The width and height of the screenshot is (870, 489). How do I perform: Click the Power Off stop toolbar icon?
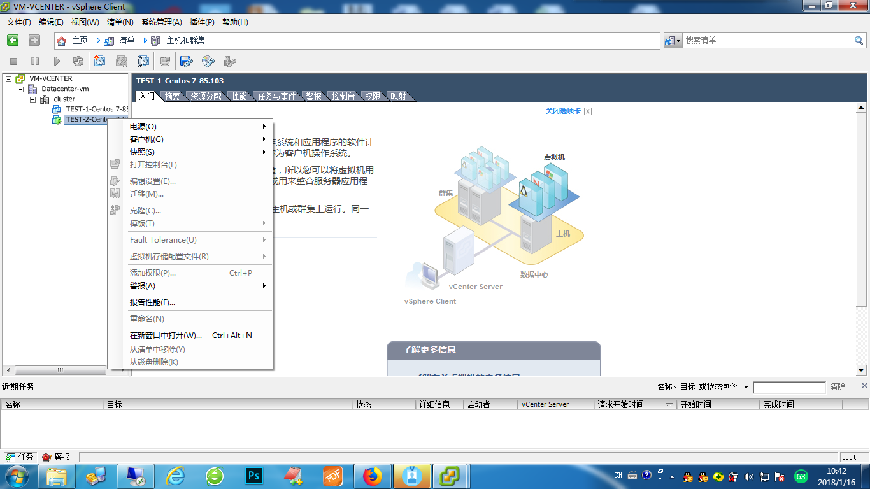(x=14, y=61)
